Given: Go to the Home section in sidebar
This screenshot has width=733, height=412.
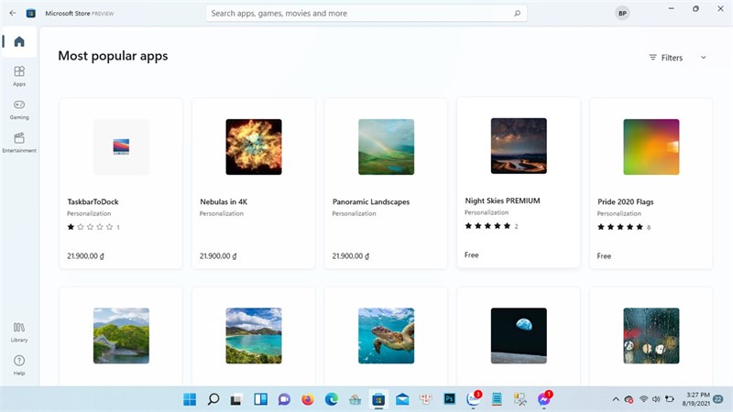Looking at the screenshot, I should 19,41.
